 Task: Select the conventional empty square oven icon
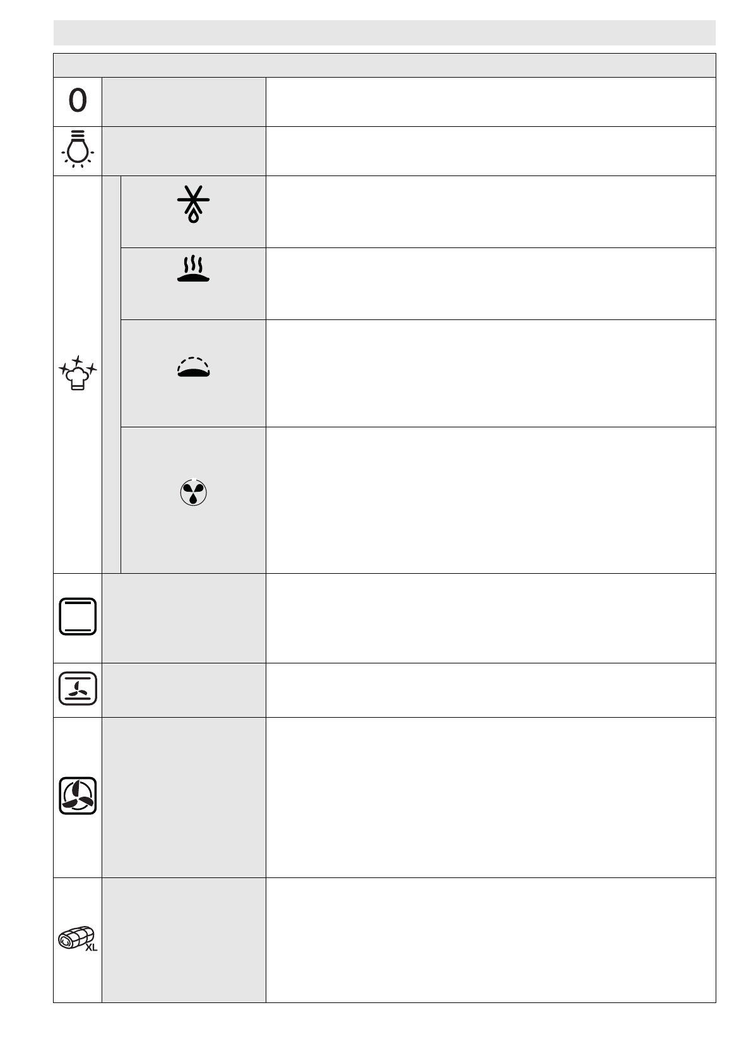(78, 616)
